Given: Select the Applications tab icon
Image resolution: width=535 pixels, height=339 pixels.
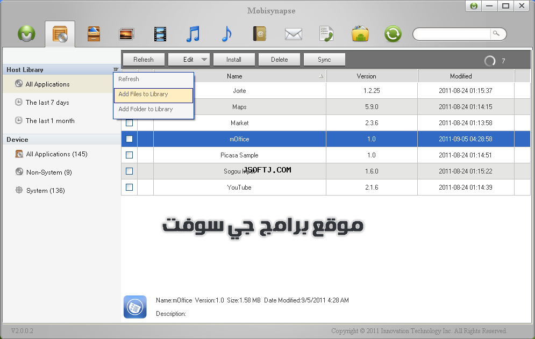Looking at the screenshot, I should tap(60, 34).
